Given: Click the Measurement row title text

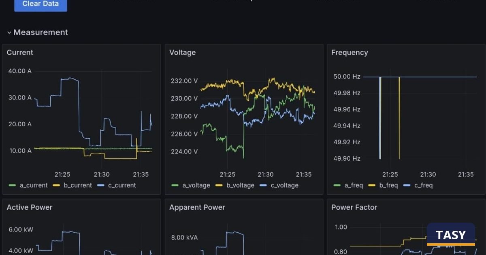Looking at the screenshot, I should click(x=40, y=32).
